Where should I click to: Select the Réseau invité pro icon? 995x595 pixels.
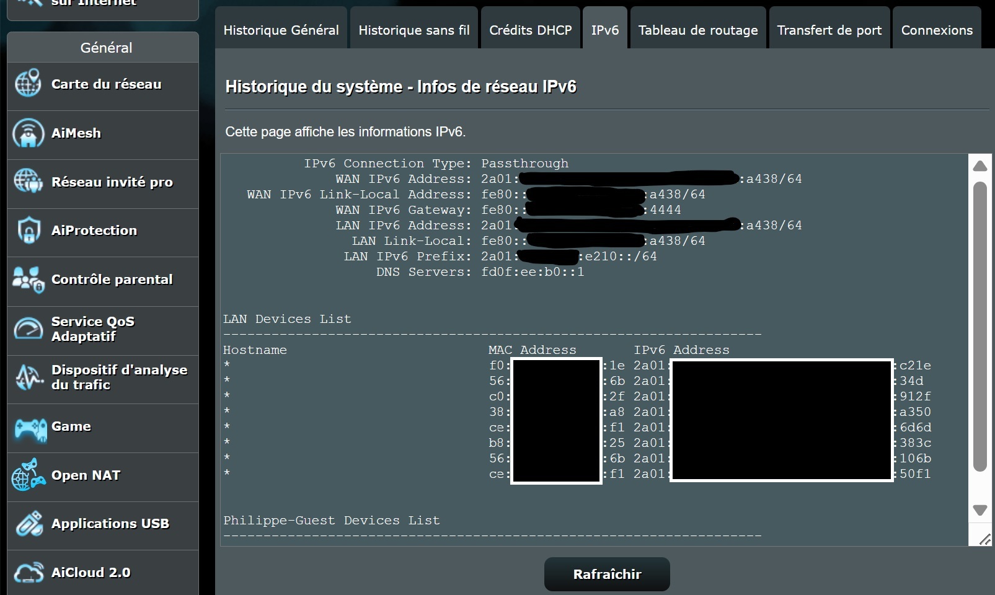(x=29, y=182)
